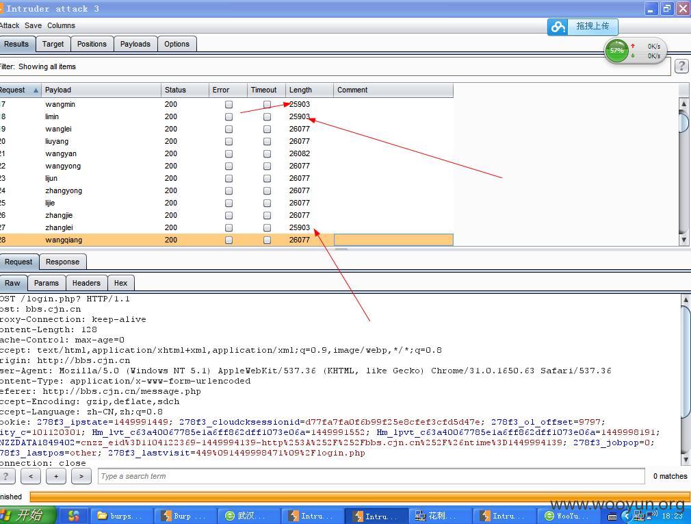Switch to the 花刺 taskbar item

point(441,516)
